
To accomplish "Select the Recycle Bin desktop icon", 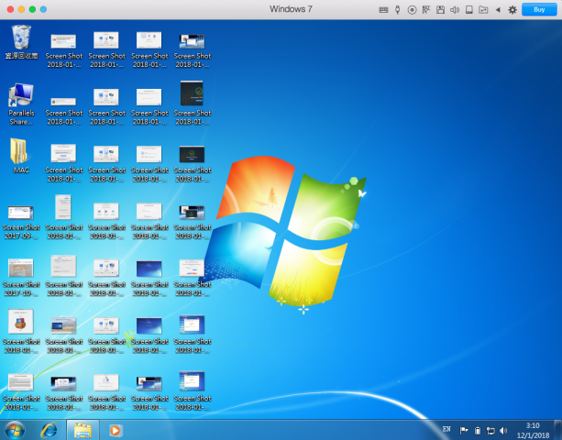I will [21, 42].
